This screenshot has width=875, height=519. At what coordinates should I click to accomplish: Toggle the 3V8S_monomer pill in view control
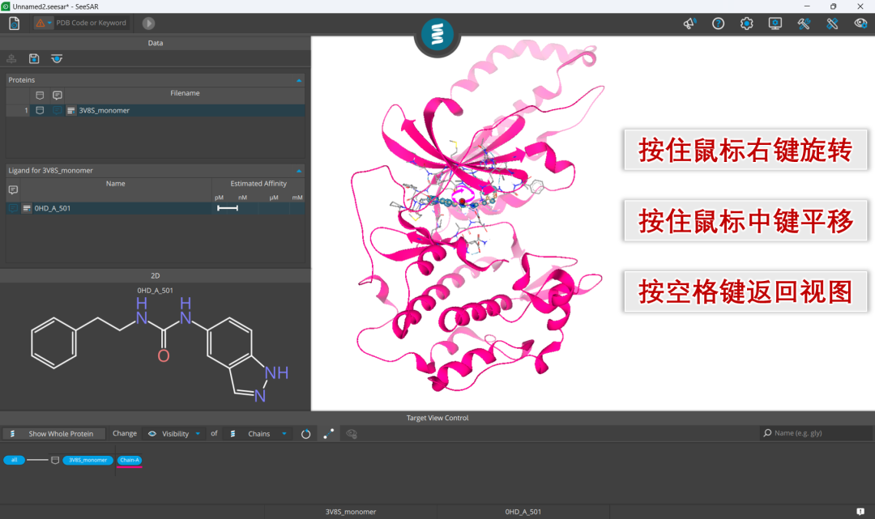pos(88,460)
